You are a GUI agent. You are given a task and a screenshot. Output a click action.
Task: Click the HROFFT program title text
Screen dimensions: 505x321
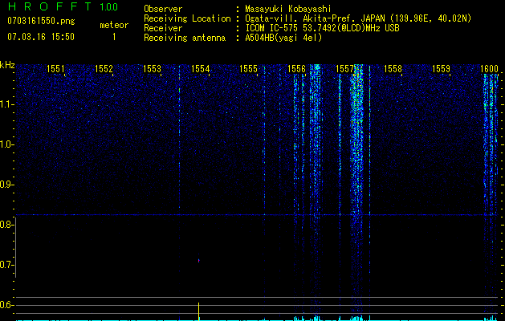tap(50, 6)
